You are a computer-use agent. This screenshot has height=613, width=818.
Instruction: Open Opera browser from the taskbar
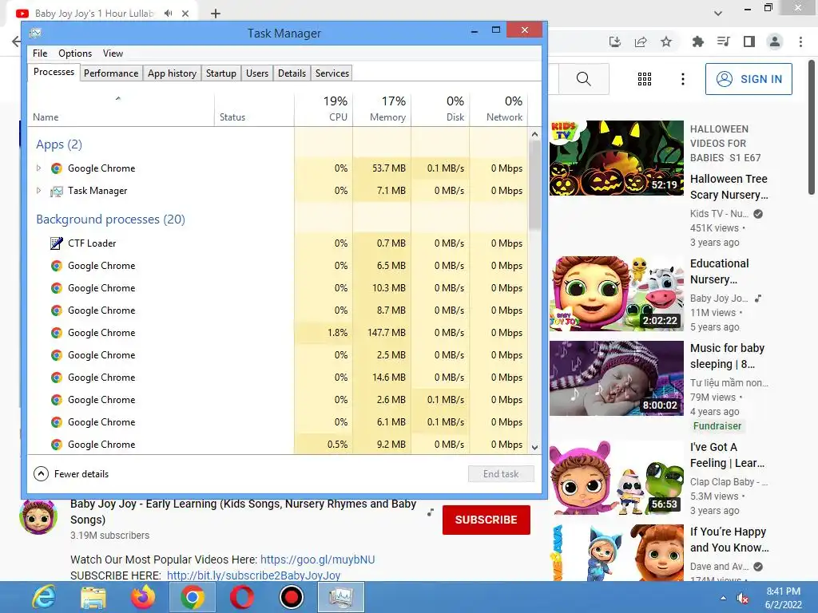[242, 597]
